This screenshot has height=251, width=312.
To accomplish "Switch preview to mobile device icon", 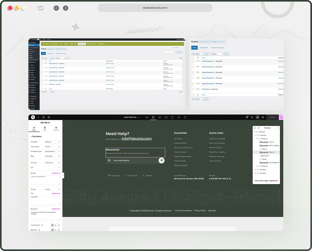I will point(185,117).
